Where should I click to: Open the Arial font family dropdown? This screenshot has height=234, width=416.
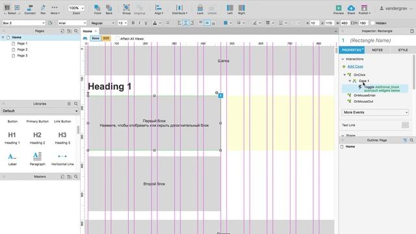72,23
